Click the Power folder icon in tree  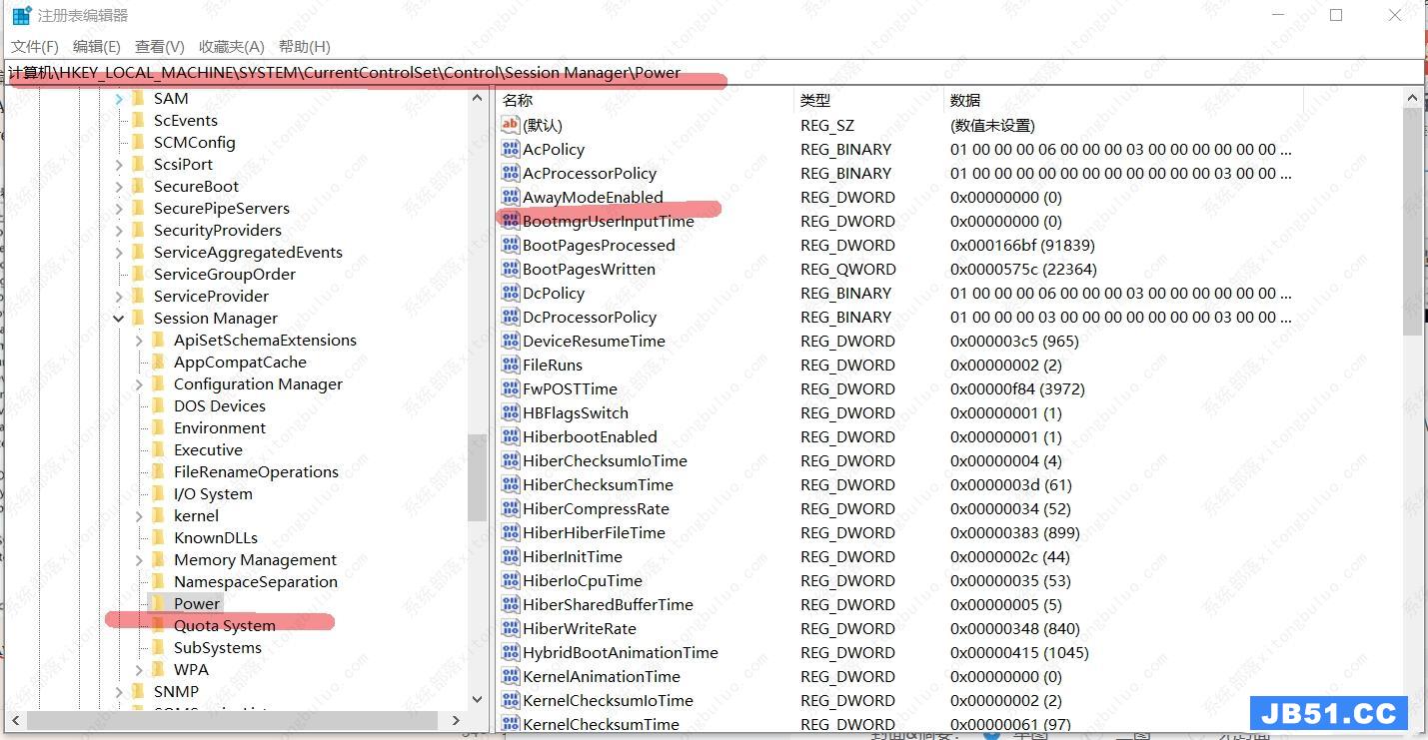click(x=158, y=603)
